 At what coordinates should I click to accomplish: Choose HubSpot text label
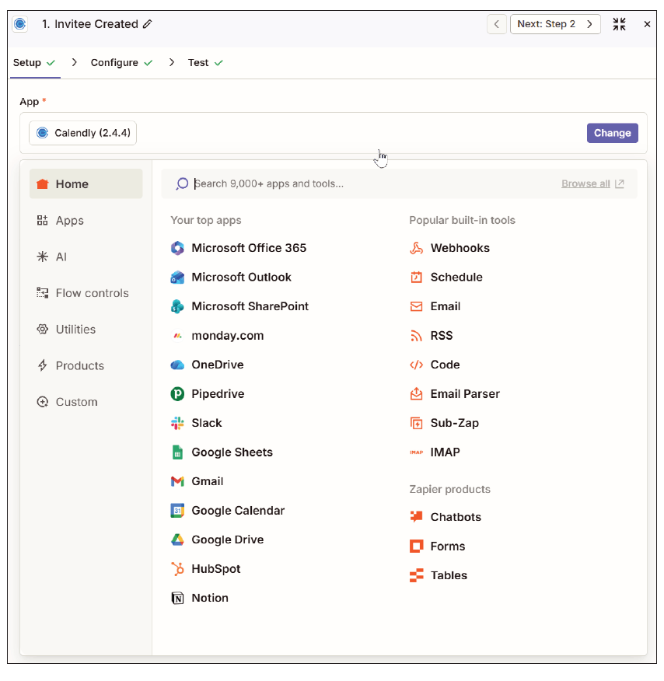[x=216, y=569]
